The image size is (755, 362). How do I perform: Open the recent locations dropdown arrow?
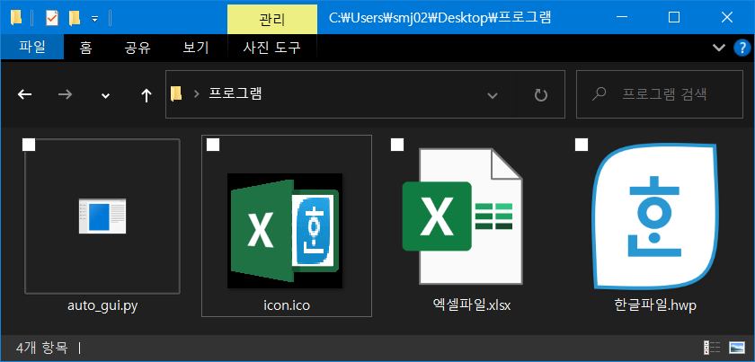(x=105, y=95)
